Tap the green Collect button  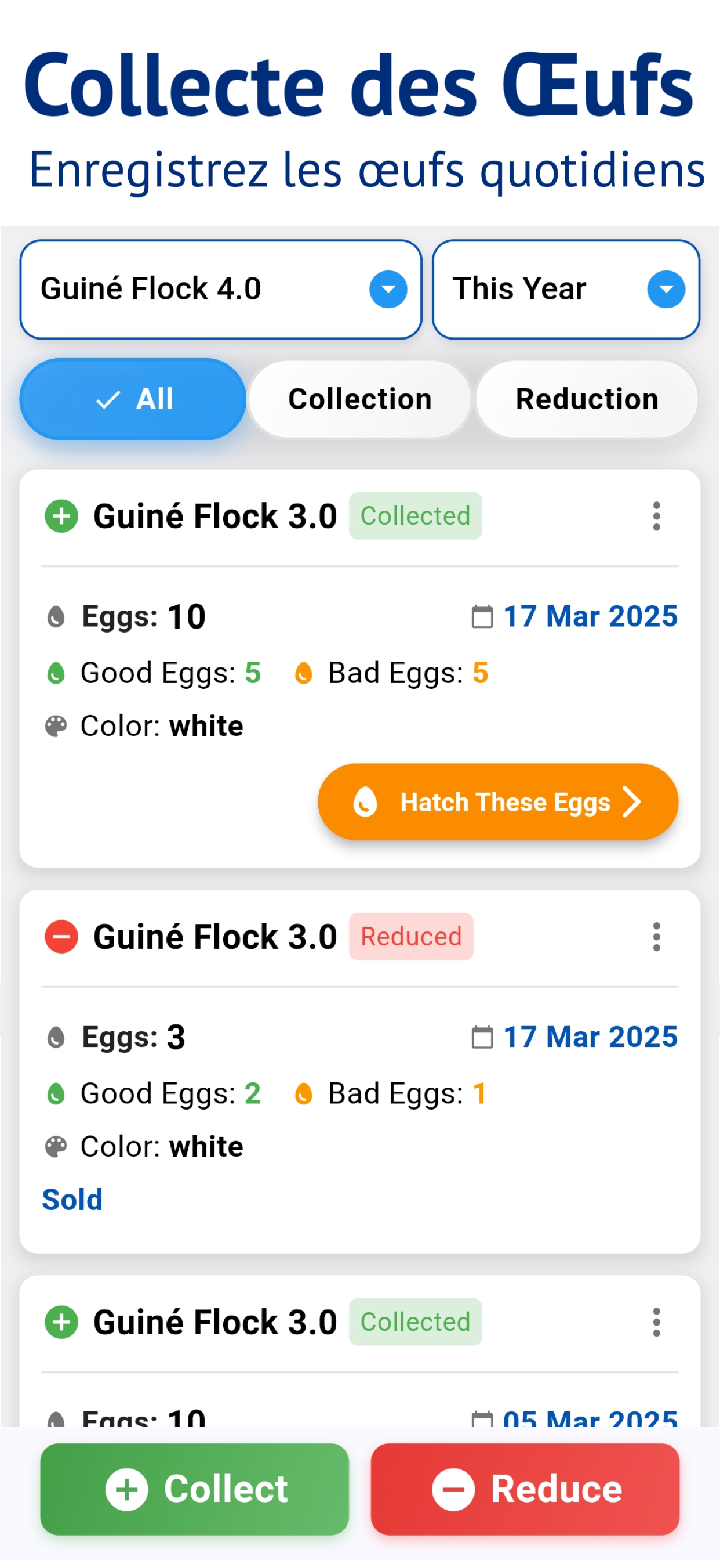point(195,1489)
